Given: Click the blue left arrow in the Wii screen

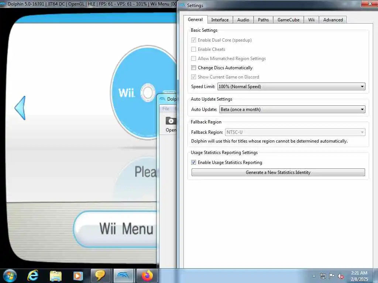Looking at the screenshot, I should (x=20, y=108).
